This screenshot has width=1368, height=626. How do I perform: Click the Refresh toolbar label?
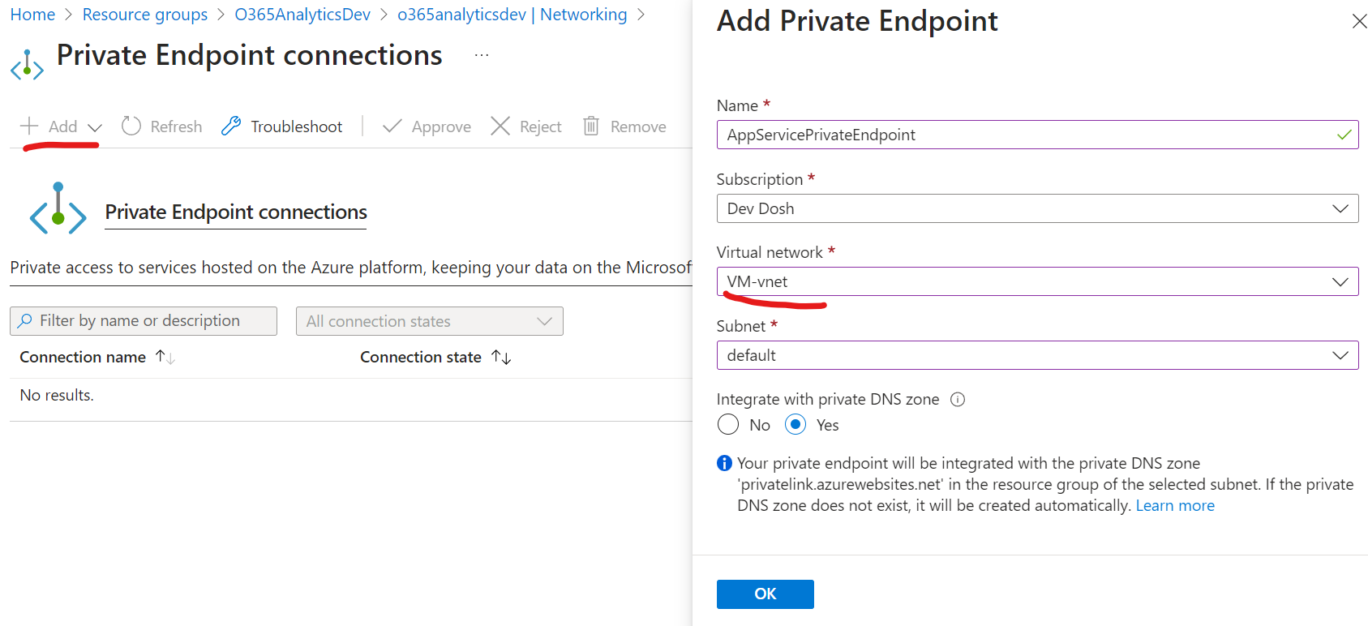176,126
